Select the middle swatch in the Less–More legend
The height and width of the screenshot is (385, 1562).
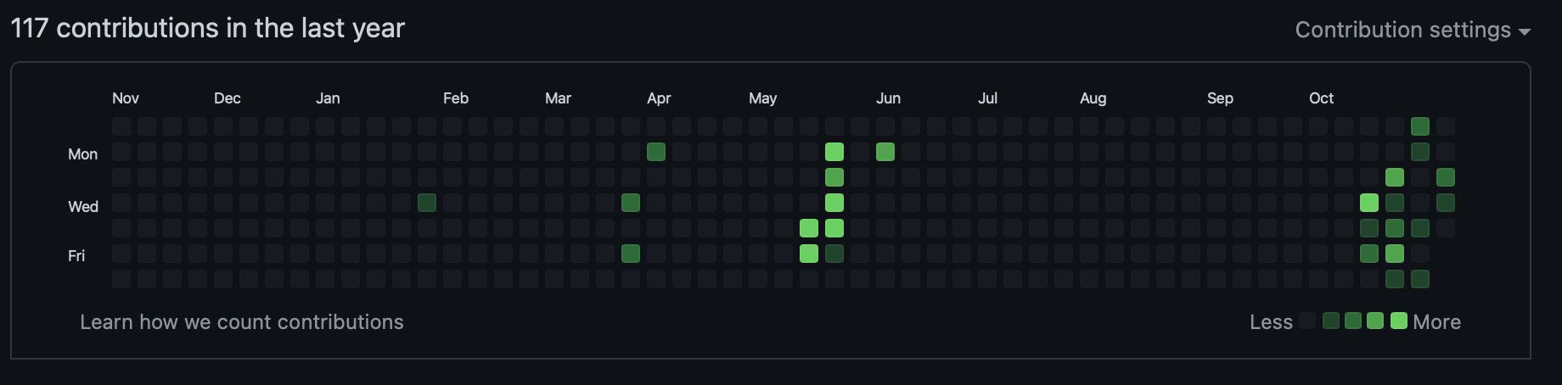(x=1353, y=321)
